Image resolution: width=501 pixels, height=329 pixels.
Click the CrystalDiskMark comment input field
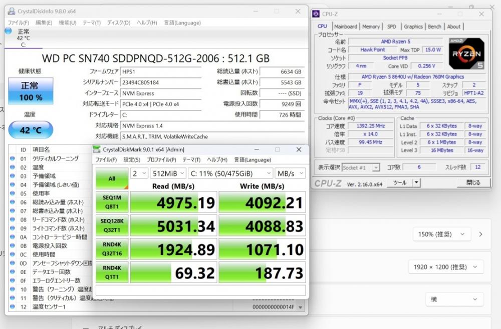[201, 290]
